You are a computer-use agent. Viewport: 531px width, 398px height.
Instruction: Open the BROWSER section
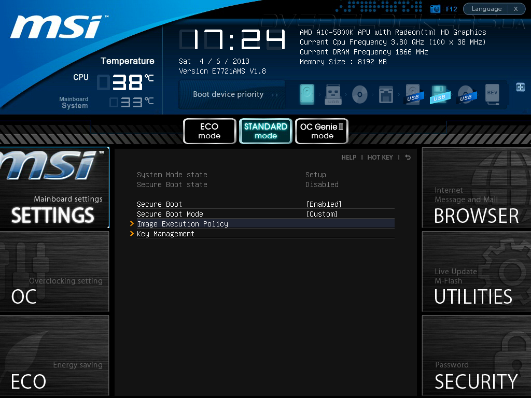[x=477, y=188]
